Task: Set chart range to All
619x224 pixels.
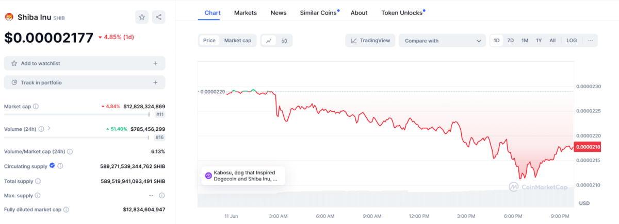Action: tap(552, 40)
